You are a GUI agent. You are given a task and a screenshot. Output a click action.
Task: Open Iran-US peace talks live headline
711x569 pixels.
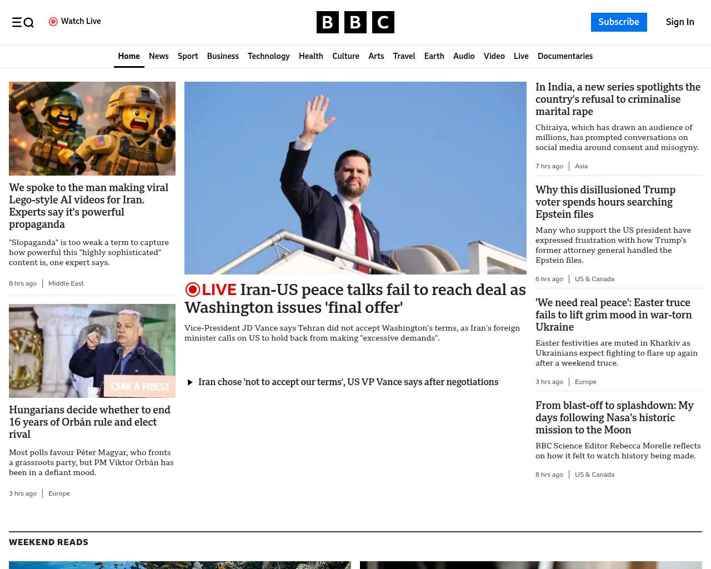point(355,298)
